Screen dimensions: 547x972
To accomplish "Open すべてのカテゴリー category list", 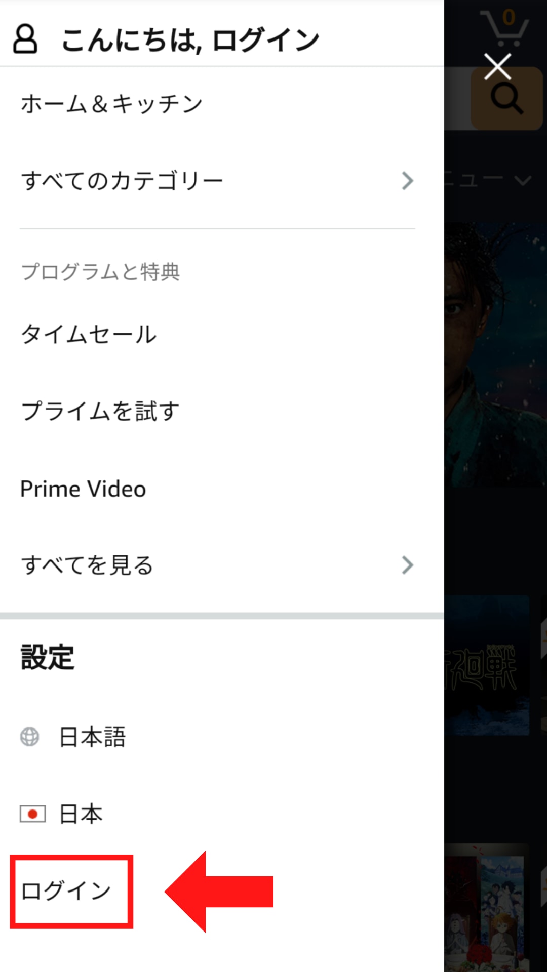I will [x=122, y=181].
